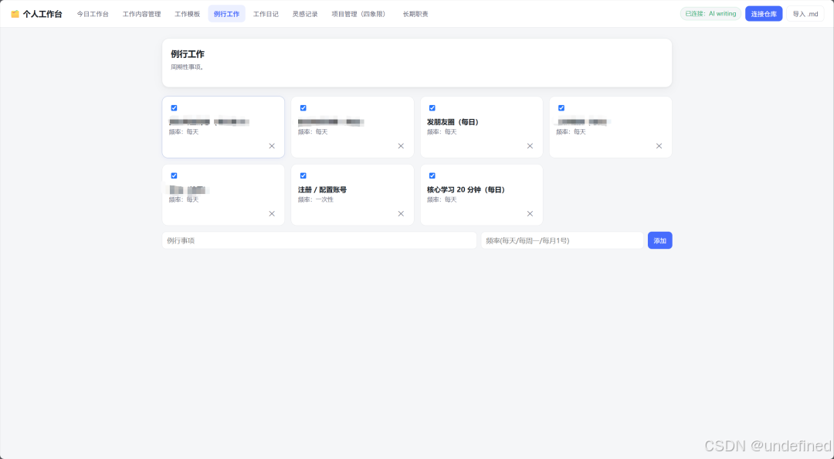Click the 已连接: AI writing status badge

(710, 14)
